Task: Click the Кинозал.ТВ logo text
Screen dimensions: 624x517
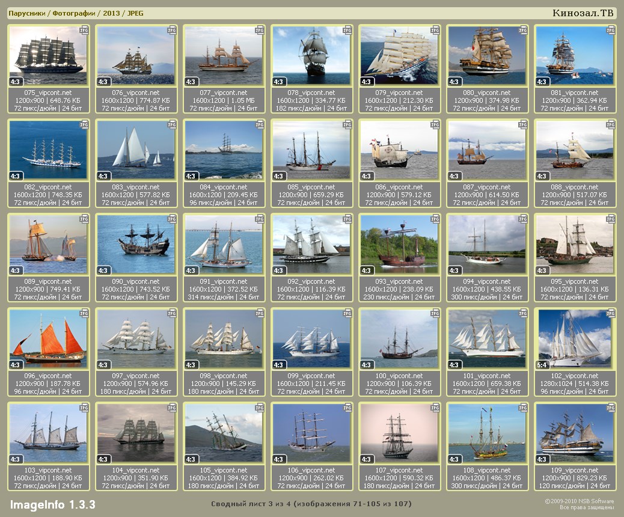Action: click(583, 13)
